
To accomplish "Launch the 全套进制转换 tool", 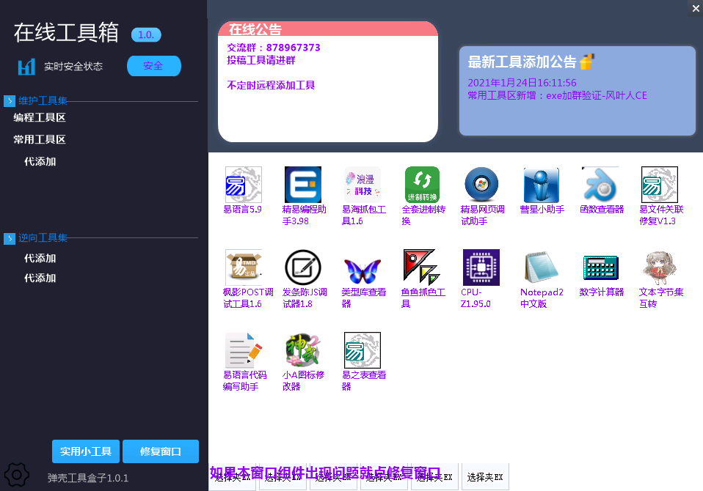I will coord(422,185).
